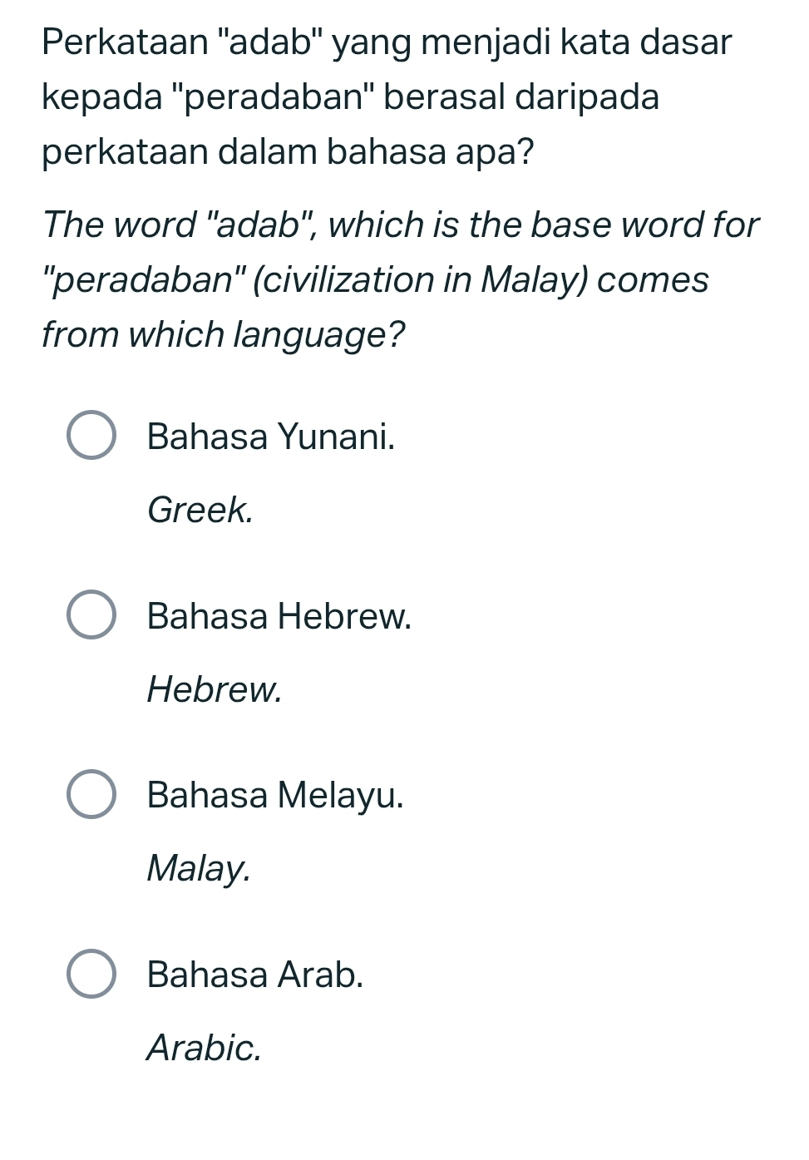Click the 'Bahasa Melayu.' option label
This screenshot has width=809, height=1160.
click(275, 795)
